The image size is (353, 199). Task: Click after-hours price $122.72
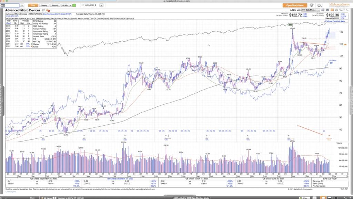pos(295,15)
